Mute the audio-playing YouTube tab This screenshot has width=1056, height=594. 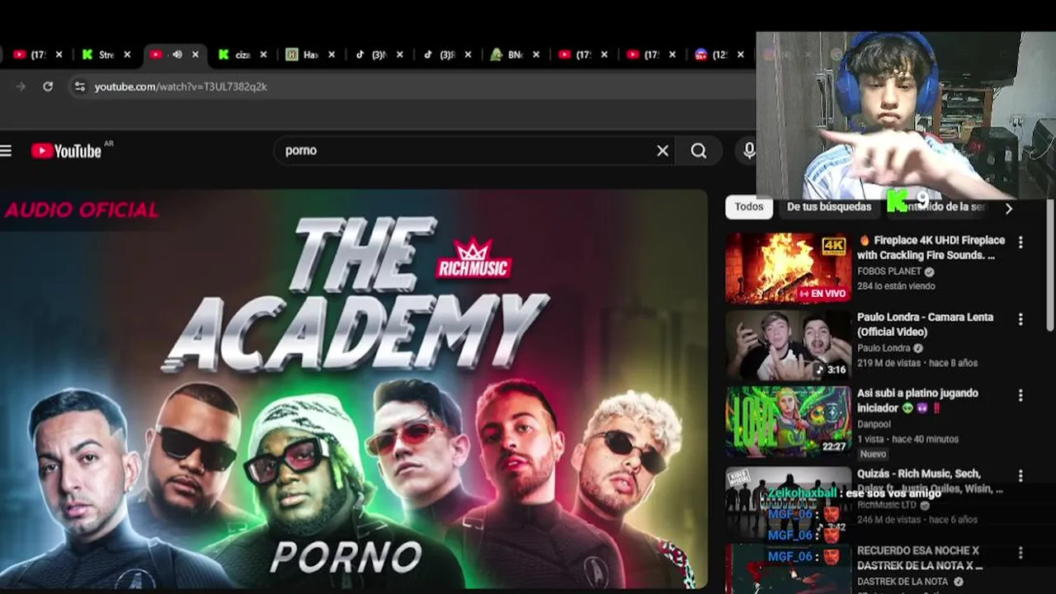point(177,54)
